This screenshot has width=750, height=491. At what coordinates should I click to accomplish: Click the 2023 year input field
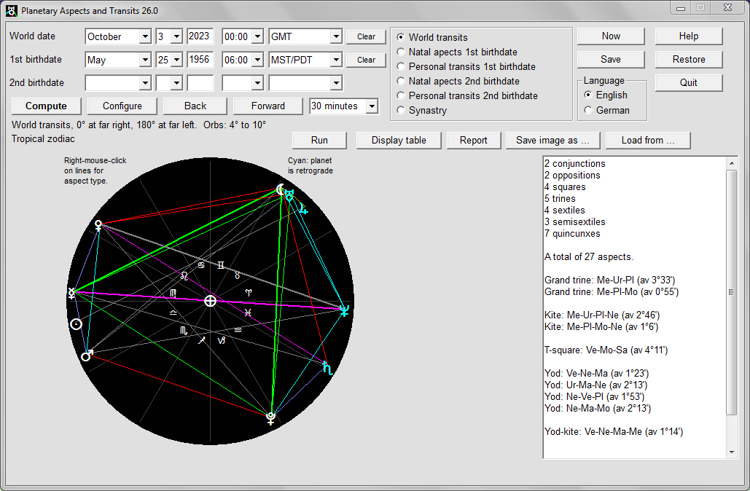pyautogui.click(x=199, y=36)
